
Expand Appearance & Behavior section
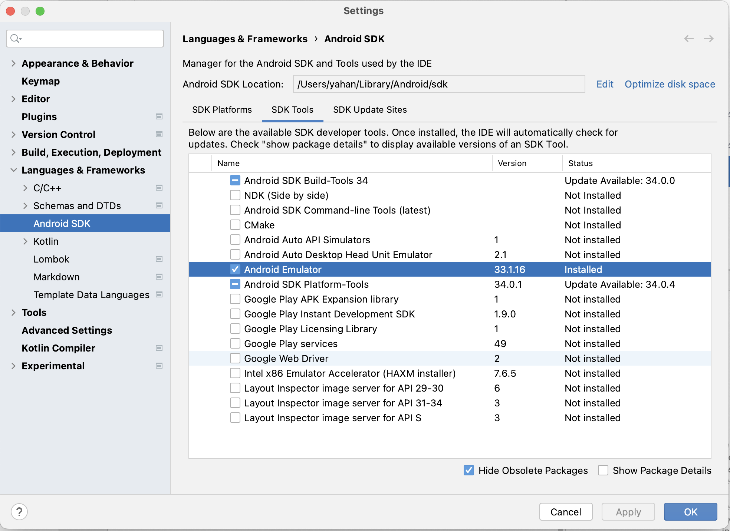point(13,63)
